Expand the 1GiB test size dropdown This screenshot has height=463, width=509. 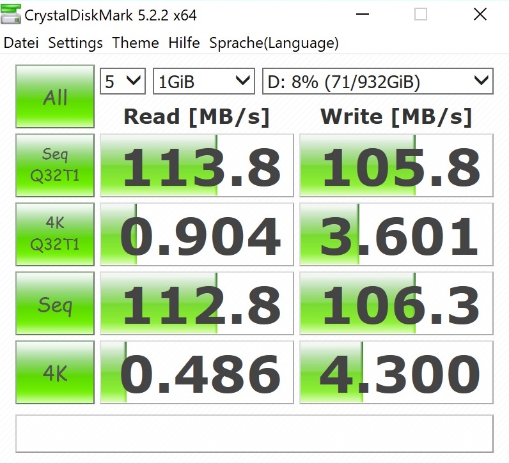(203, 82)
